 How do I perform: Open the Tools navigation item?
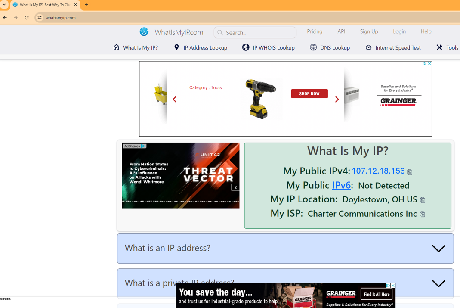pyautogui.click(x=452, y=47)
